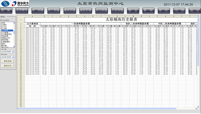Open the 棒图 bar chart page

click(148, 11)
